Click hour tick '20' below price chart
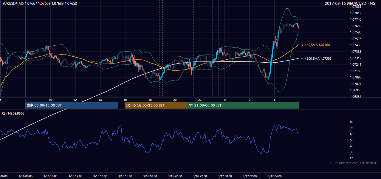This screenshot has height=179, width=381. tap(175, 100)
